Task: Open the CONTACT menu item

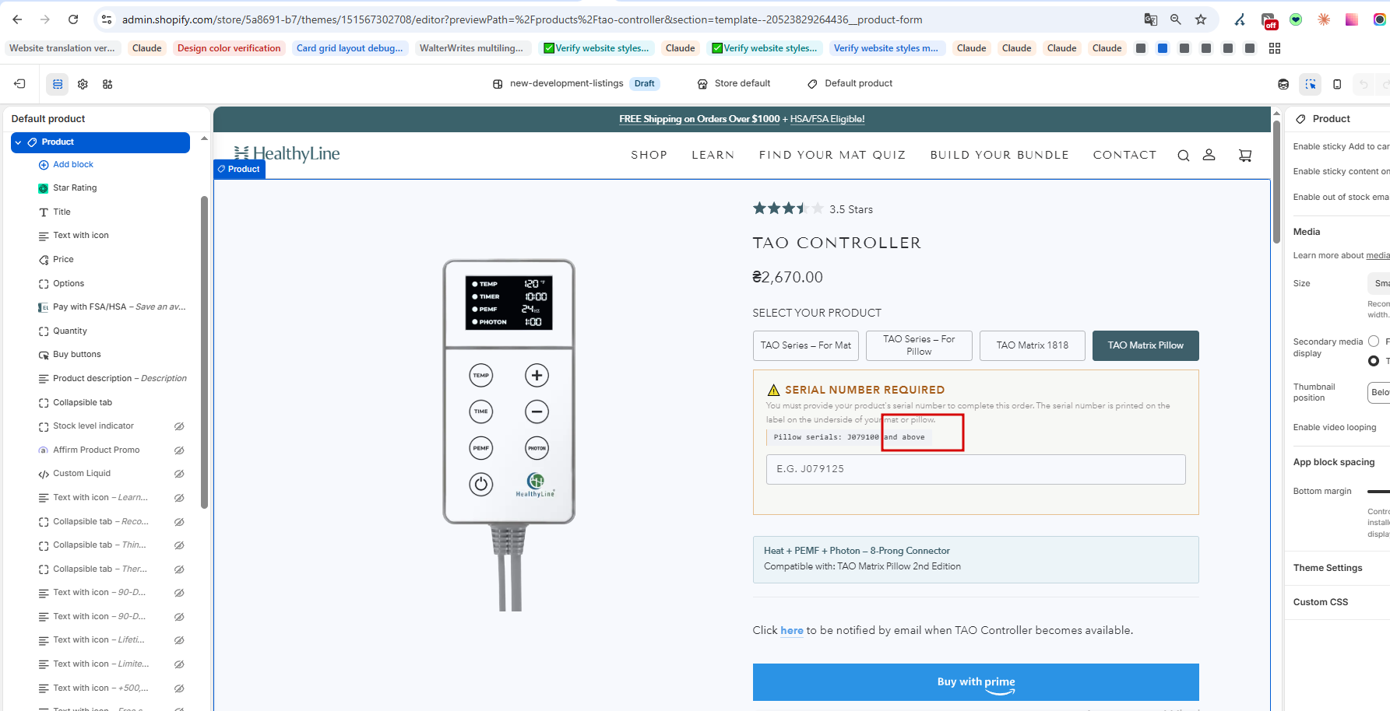Action: tap(1125, 156)
